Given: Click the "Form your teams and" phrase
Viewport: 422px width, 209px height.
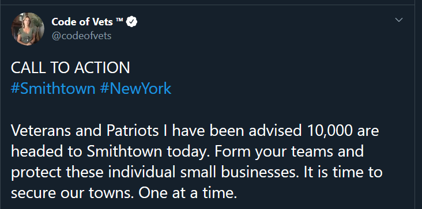Looking at the screenshot, I should coord(289,151).
